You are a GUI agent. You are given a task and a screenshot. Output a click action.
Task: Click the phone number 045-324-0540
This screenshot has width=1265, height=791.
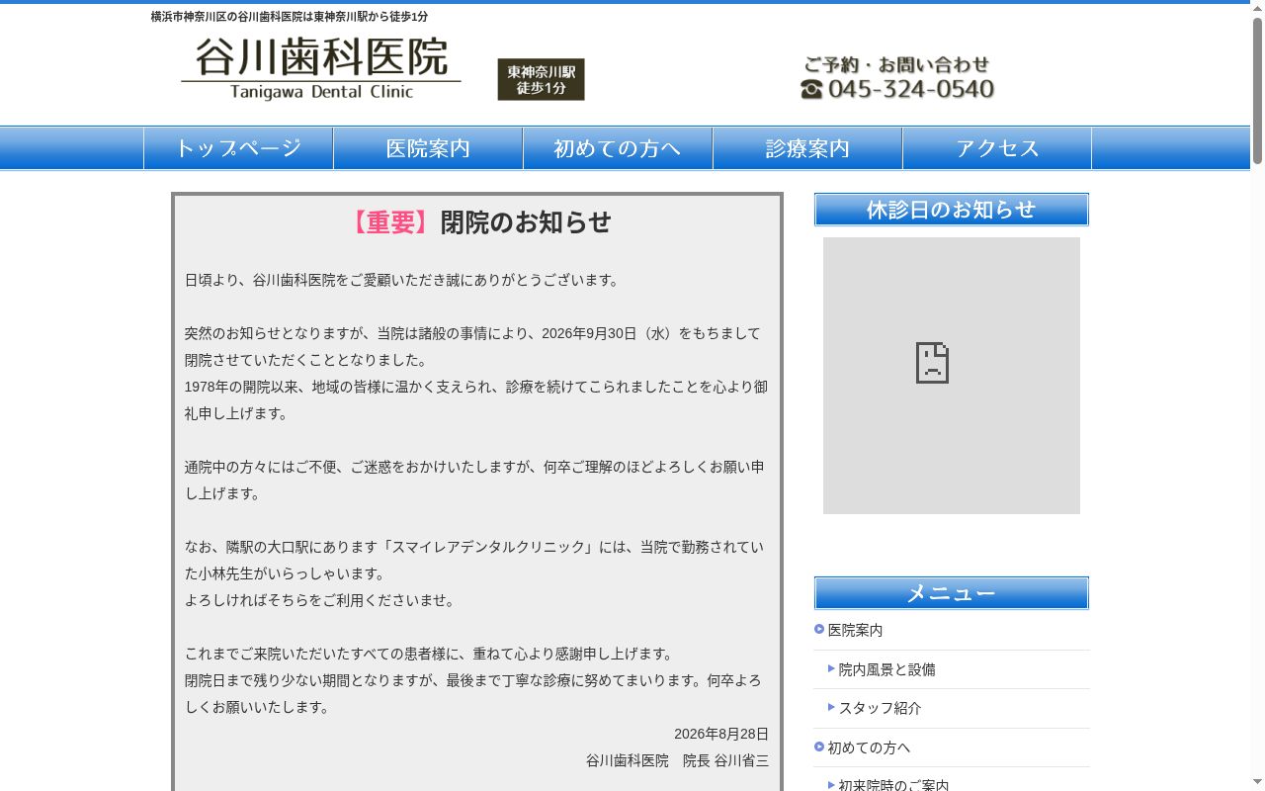coord(911,89)
